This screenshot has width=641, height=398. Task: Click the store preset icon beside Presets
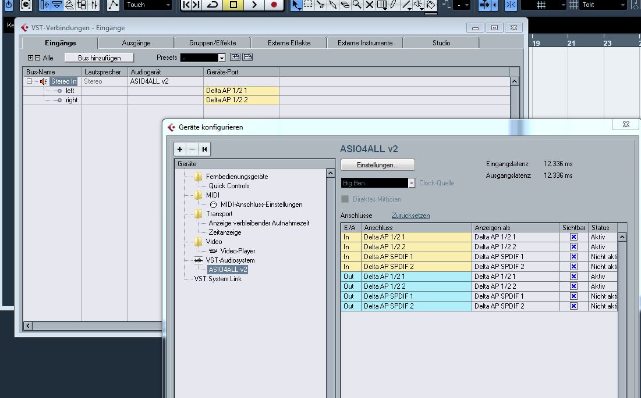click(235, 57)
